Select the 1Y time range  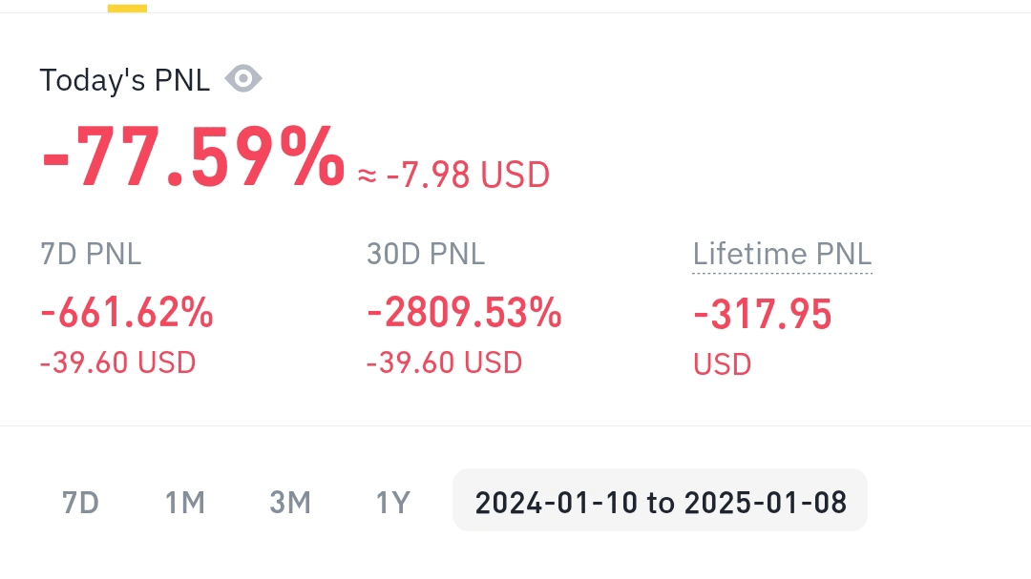392,502
